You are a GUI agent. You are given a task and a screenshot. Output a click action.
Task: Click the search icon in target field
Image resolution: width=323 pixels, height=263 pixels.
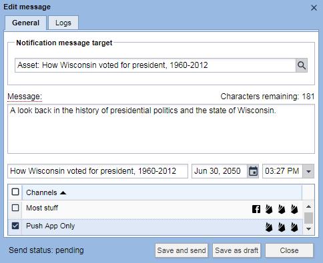pyautogui.click(x=302, y=65)
